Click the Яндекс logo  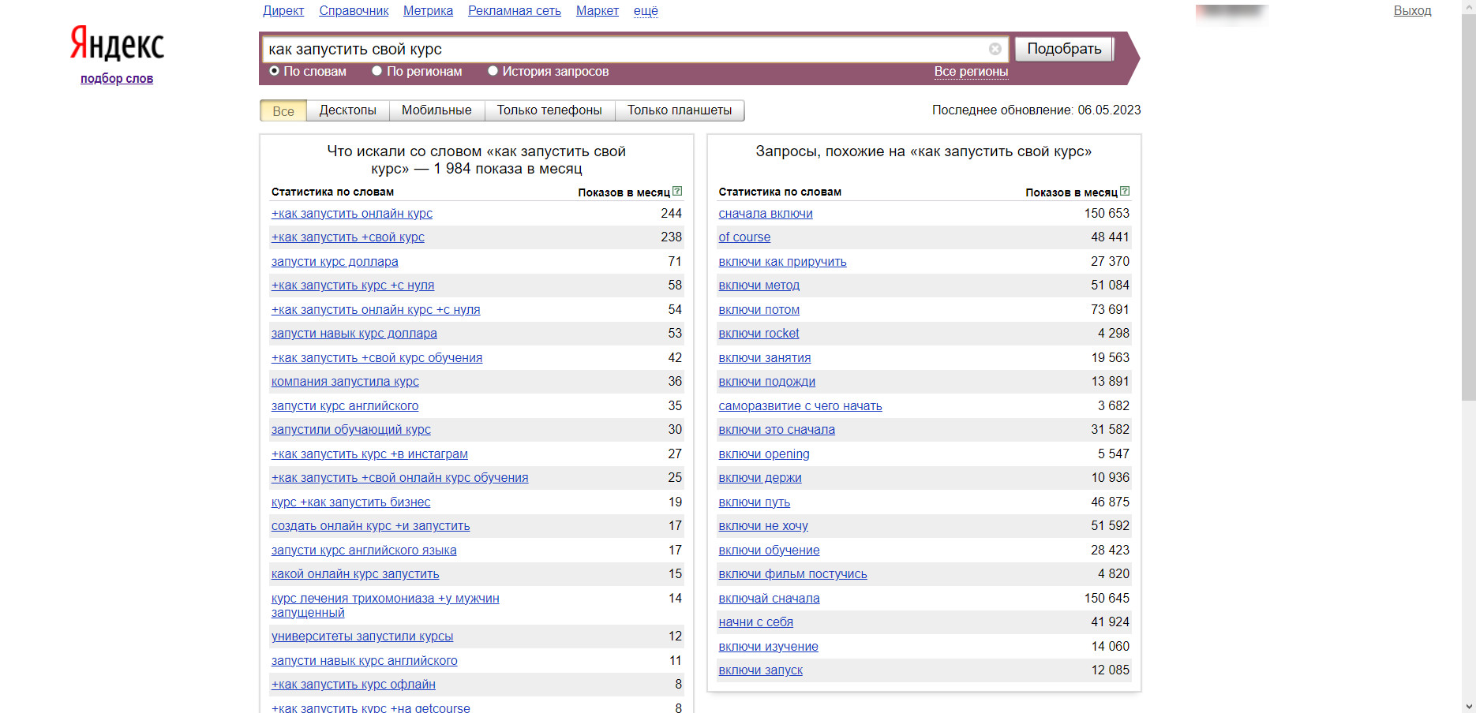[117, 43]
